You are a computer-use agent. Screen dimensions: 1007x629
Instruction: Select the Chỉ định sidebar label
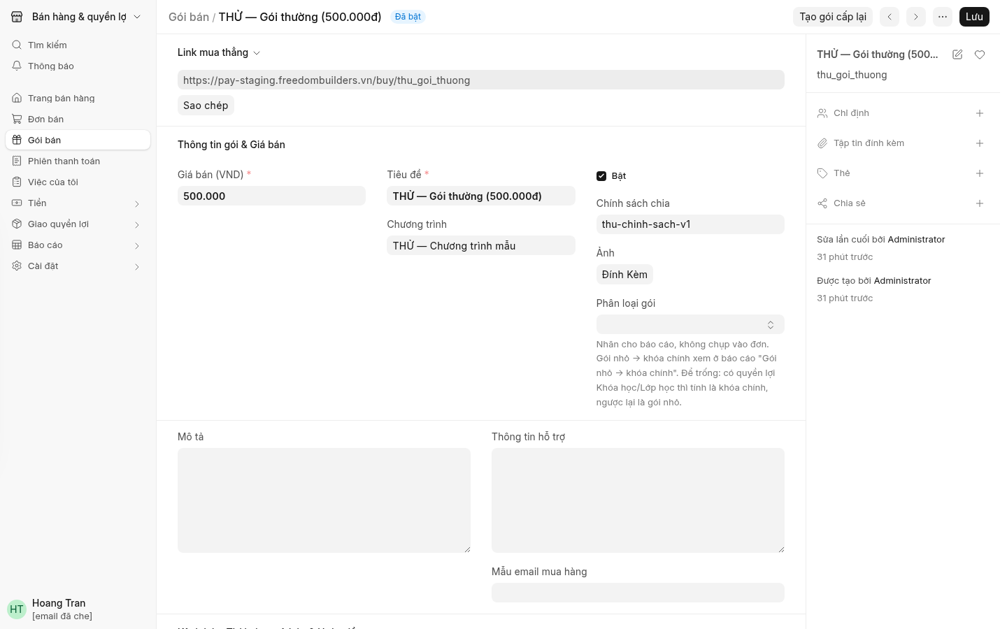tap(851, 113)
